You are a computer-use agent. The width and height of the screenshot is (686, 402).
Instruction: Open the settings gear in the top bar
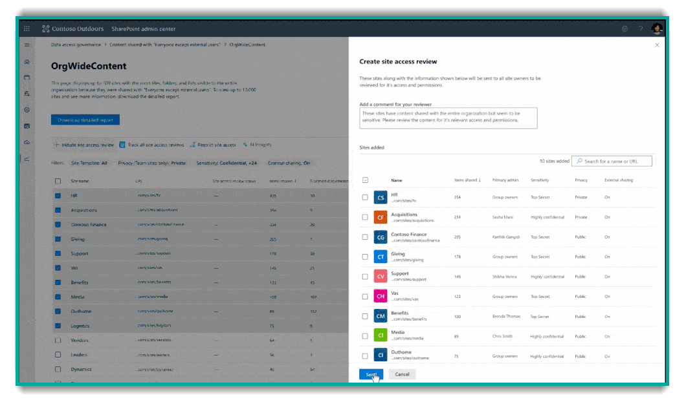625,28
